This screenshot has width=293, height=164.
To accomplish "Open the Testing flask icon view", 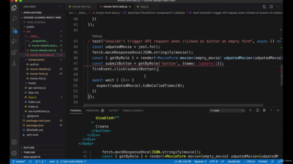I will 14,63.
